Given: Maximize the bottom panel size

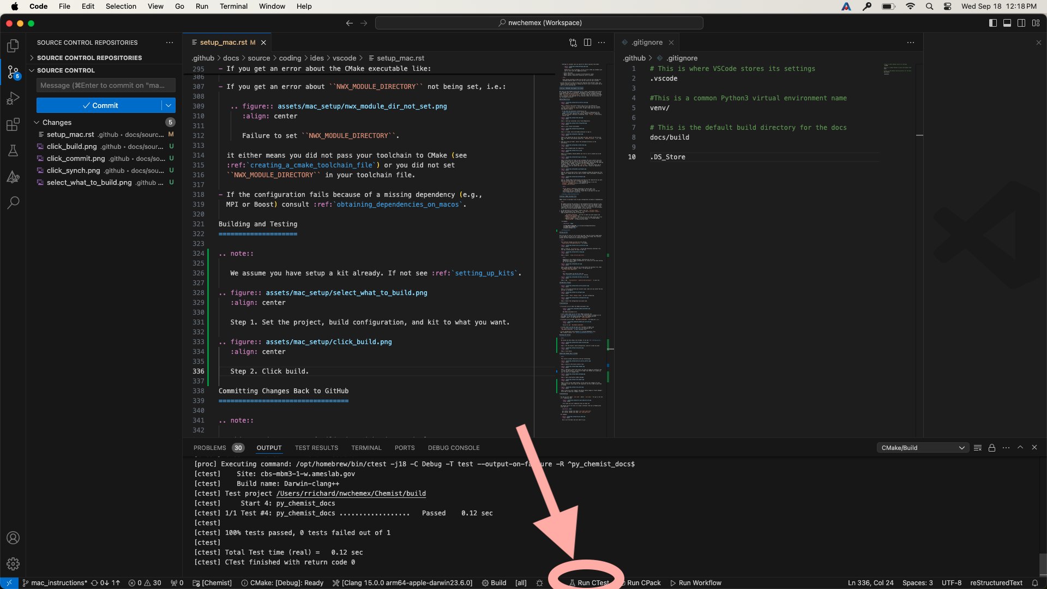Looking at the screenshot, I should (1020, 448).
